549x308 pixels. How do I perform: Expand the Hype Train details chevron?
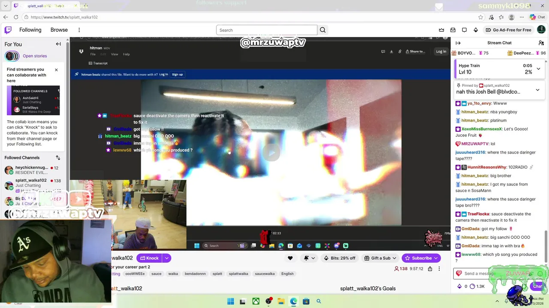[538, 68]
